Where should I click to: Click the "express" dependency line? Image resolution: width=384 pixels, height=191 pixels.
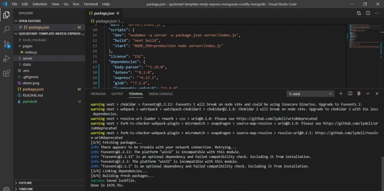coord(136,78)
